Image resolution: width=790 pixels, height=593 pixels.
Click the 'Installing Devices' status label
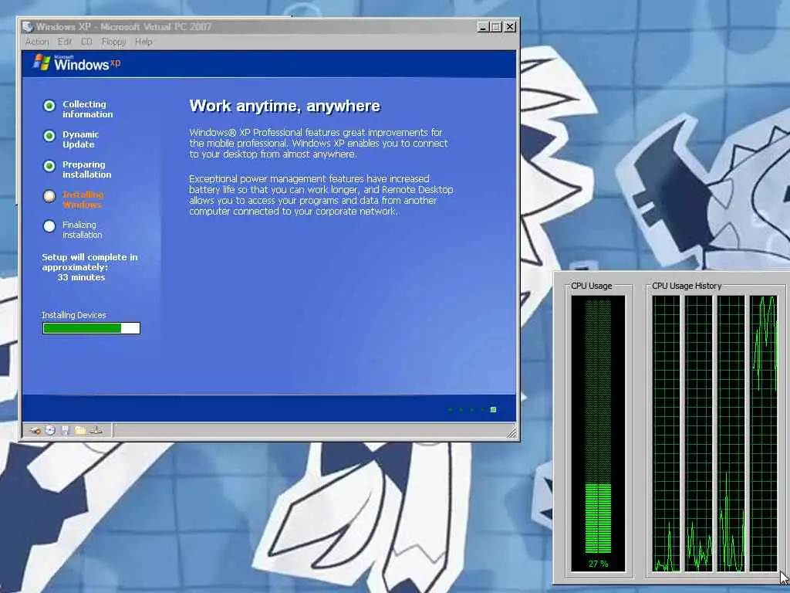tap(74, 315)
